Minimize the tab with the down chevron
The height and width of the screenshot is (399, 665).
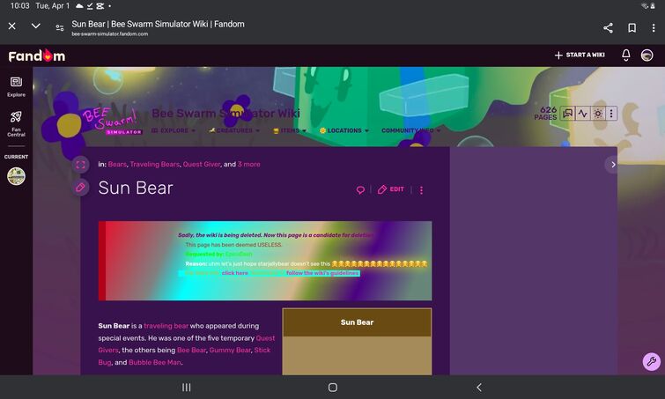[36, 26]
